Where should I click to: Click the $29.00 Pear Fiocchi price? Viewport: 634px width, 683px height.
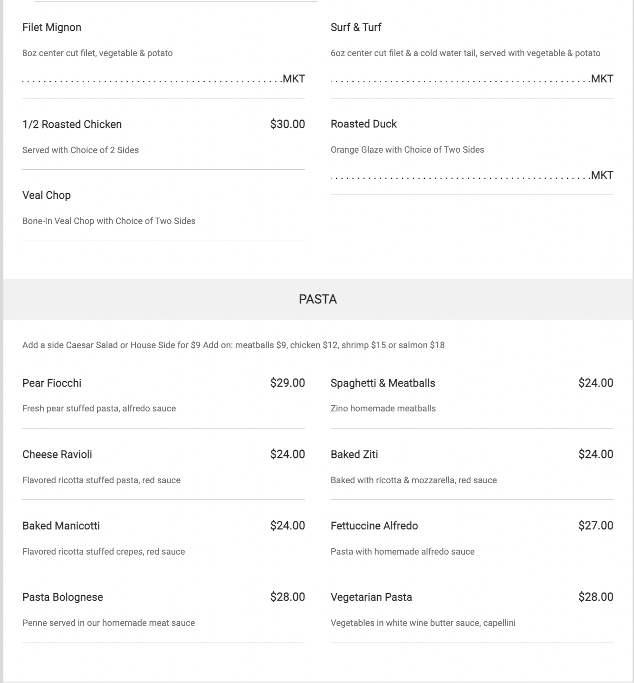288,383
